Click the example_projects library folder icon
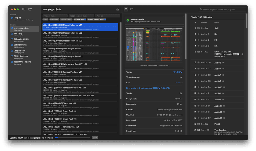Viewport: 256px width, 151px height. [12, 28]
